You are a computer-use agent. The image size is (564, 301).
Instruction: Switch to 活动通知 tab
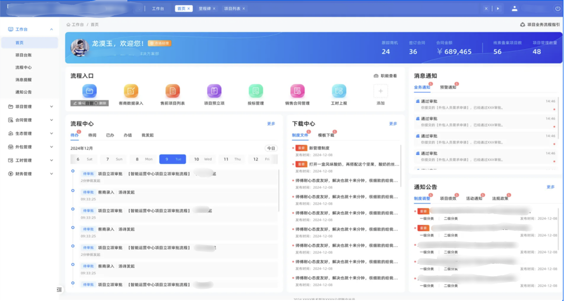(x=474, y=198)
